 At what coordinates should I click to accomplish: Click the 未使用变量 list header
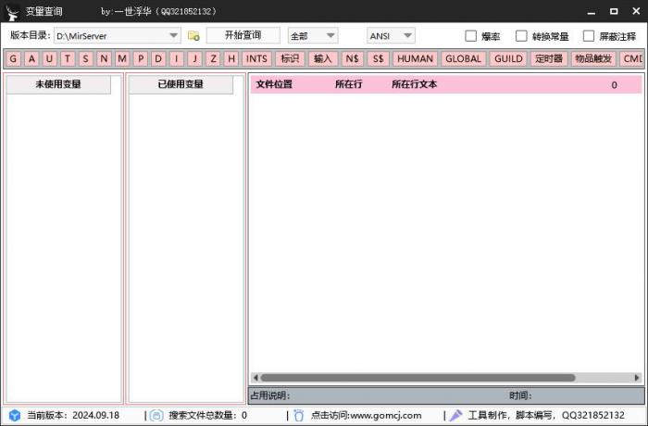pos(58,84)
